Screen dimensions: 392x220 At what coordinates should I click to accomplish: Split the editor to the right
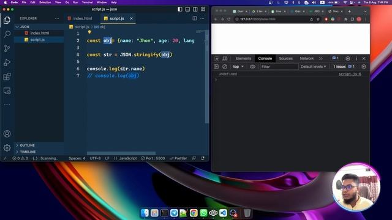point(195,18)
